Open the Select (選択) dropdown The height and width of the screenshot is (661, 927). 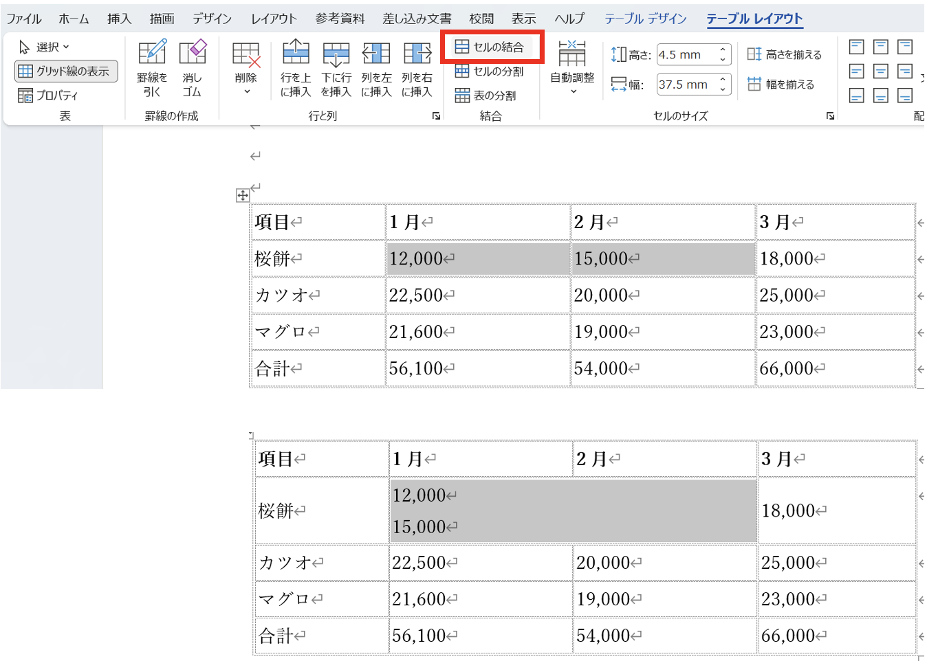(x=45, y=47)
